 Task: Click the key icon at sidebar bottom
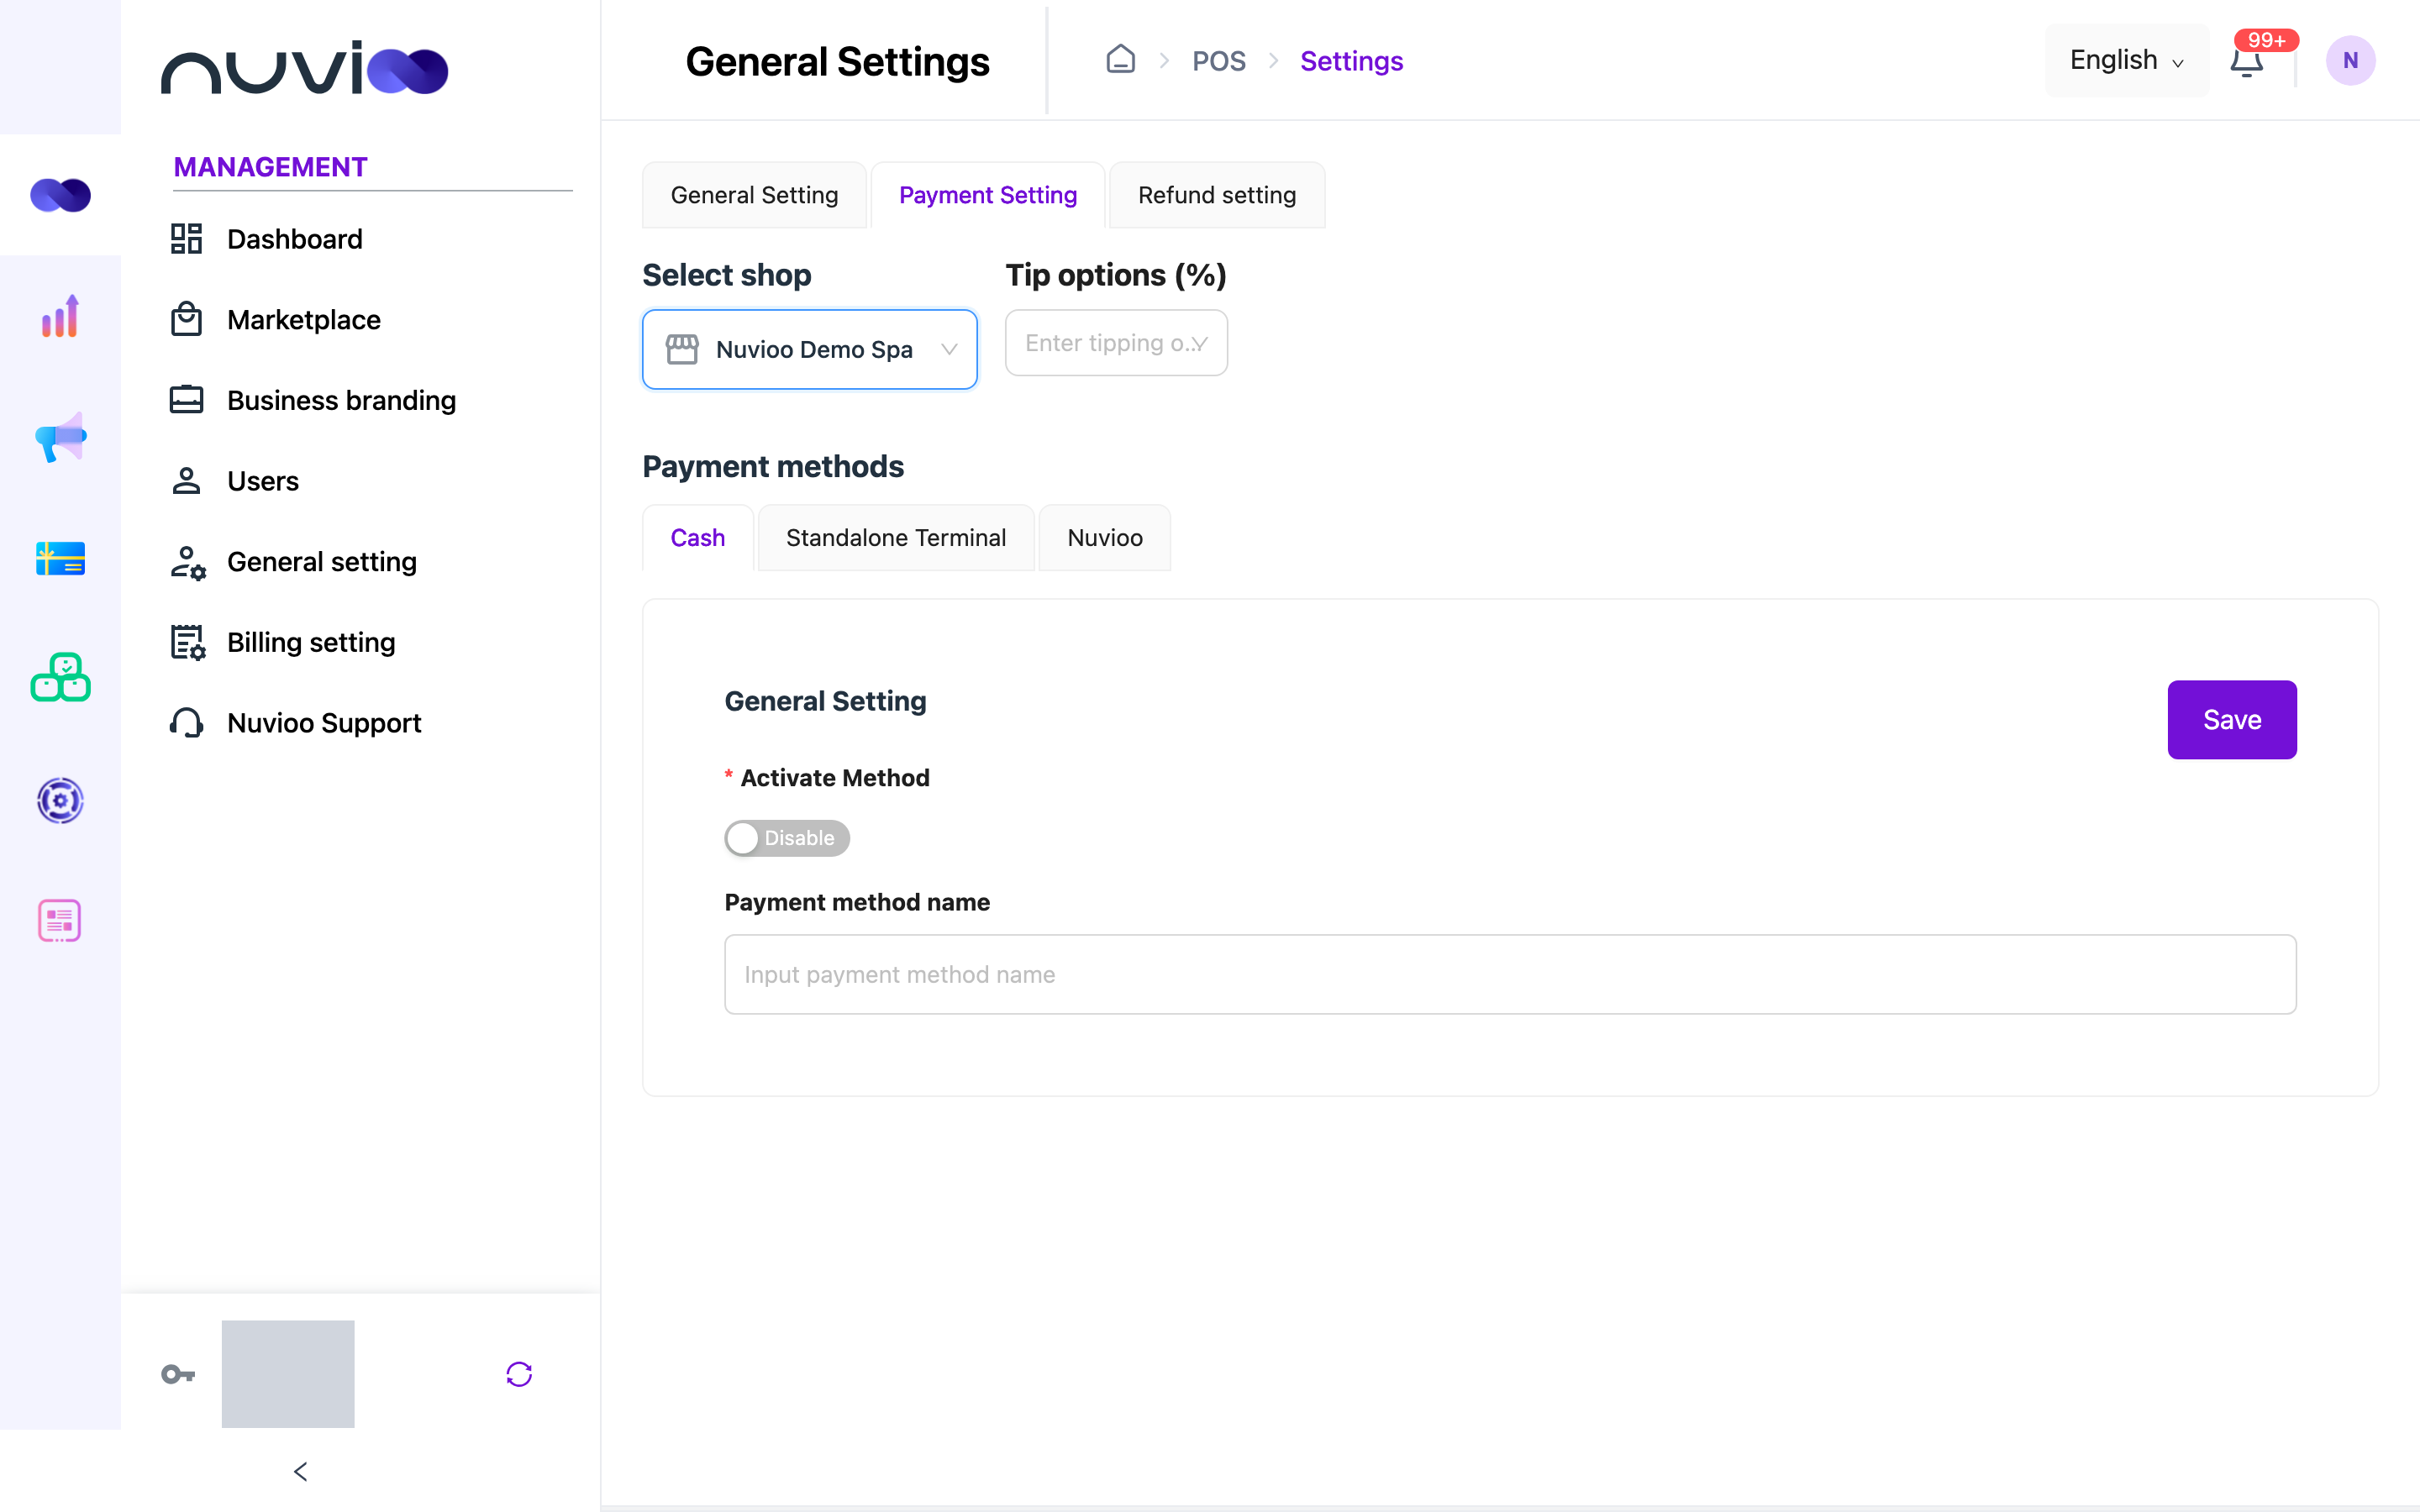click(x=178, y=1374)
